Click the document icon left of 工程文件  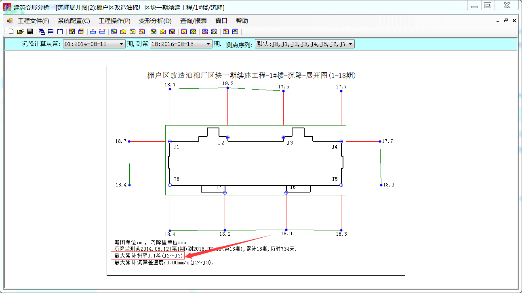[10, 21]
